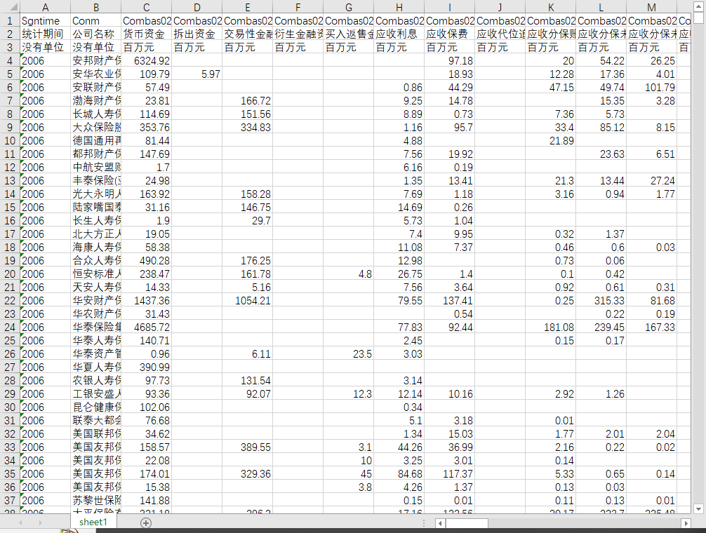Click cell with value 166.72
This screenshot has height=533, width=706.
[247, 101]
